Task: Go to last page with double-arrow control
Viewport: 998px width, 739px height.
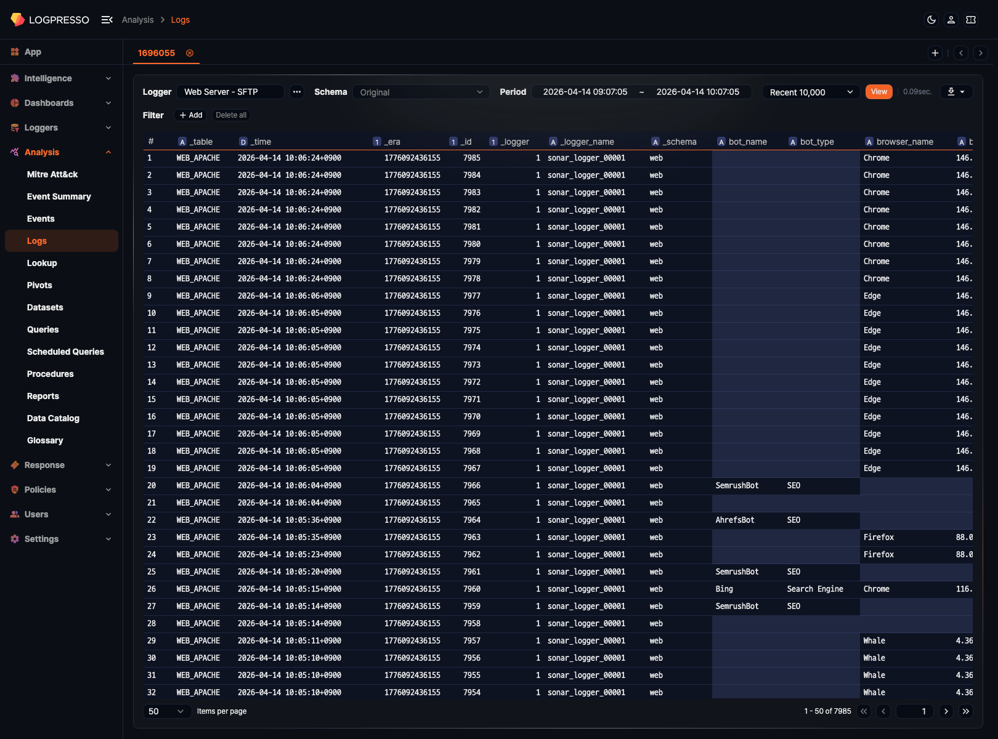Action: click(965, 711)
